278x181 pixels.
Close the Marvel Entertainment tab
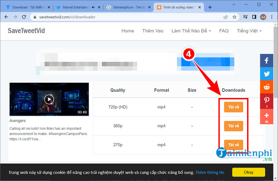[x=99, y=7]
